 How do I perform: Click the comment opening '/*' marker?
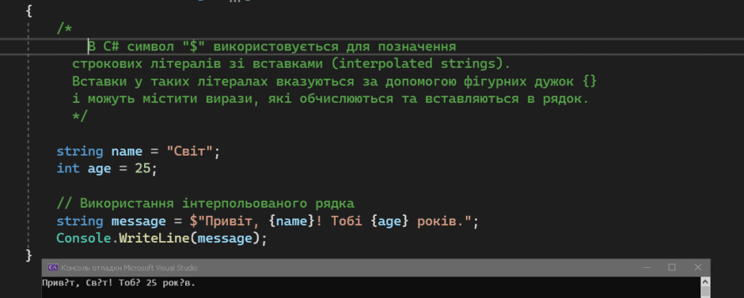pyautogui.click(x=65, y=29)
